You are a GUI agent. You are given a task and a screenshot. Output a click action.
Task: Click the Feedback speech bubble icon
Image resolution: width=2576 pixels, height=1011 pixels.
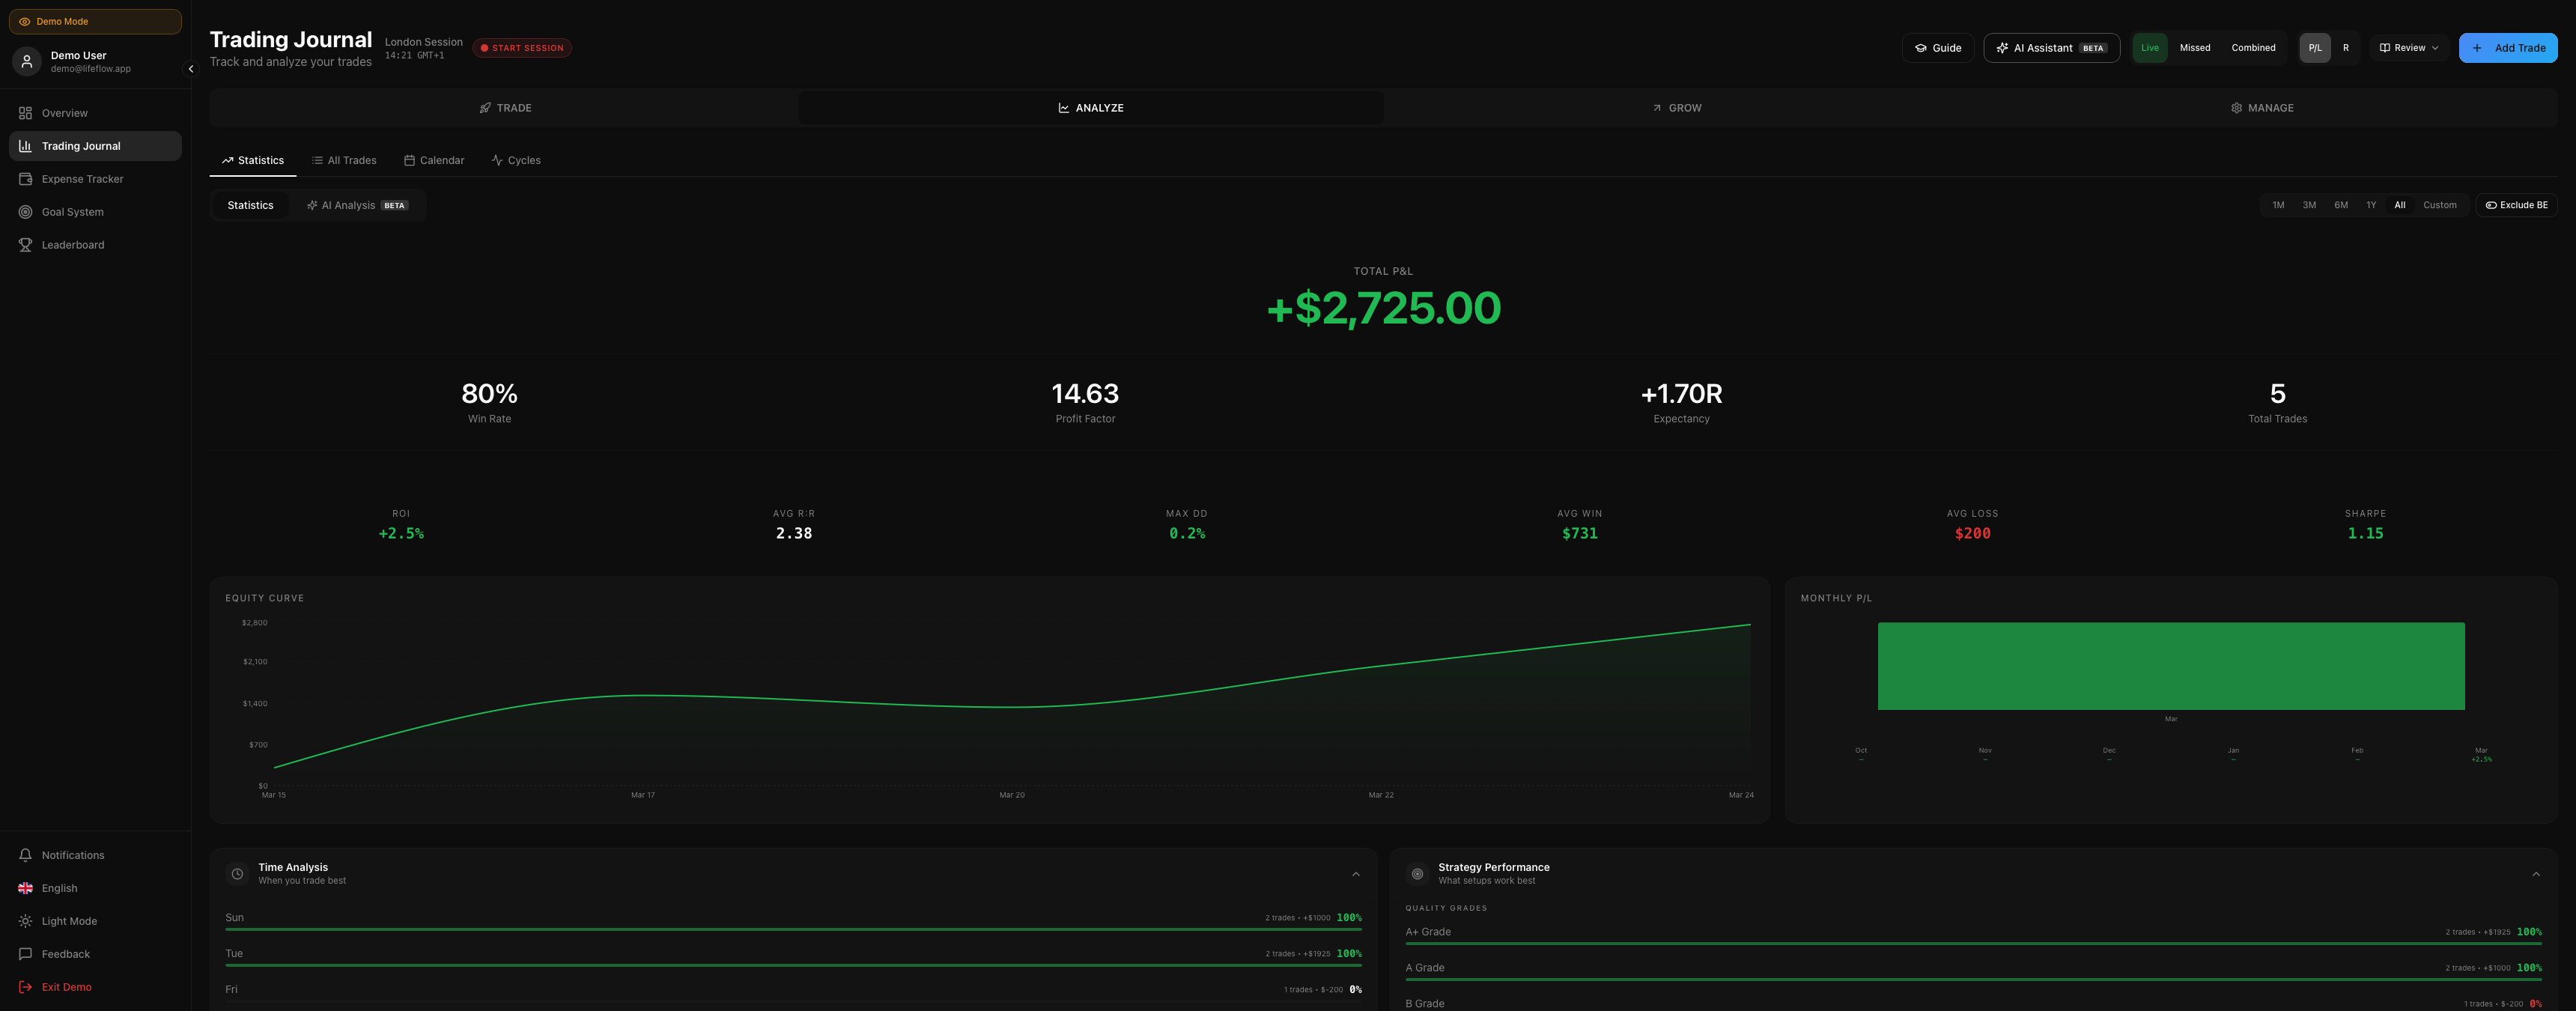(x=25, y=954)
